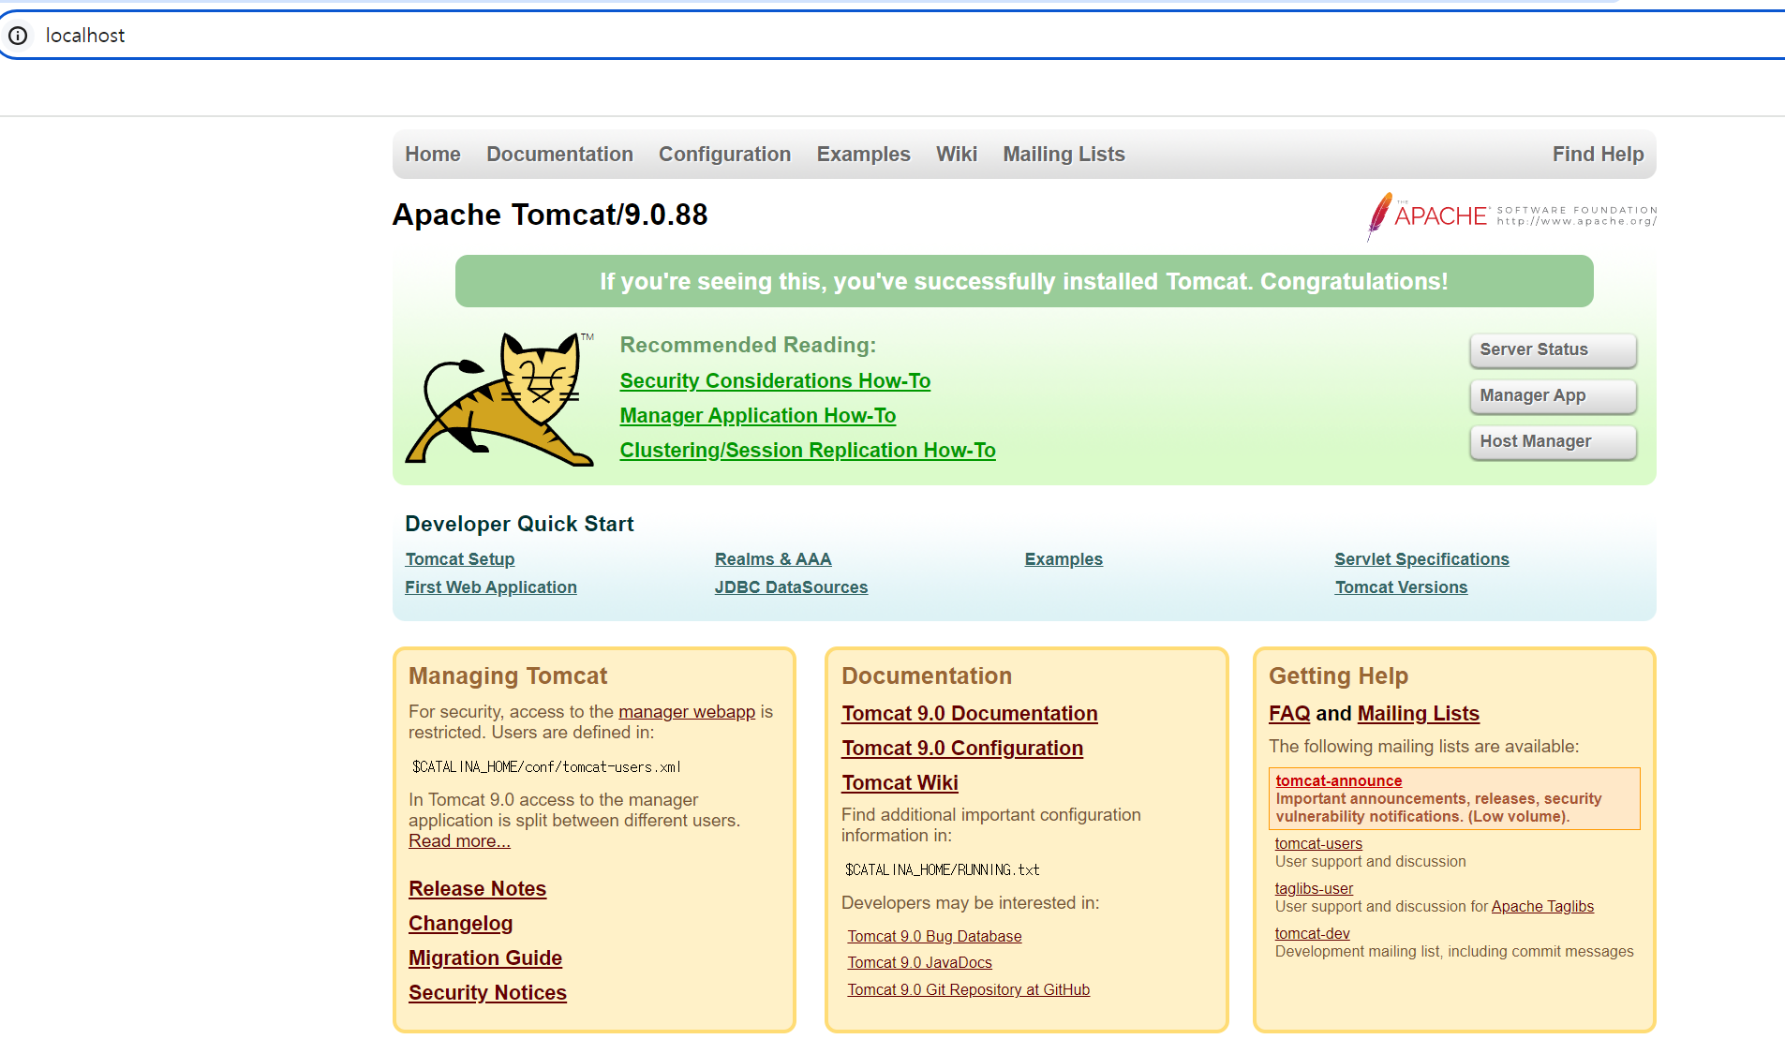Open Tomcat 9.0 Configuration link

[962, 749]
